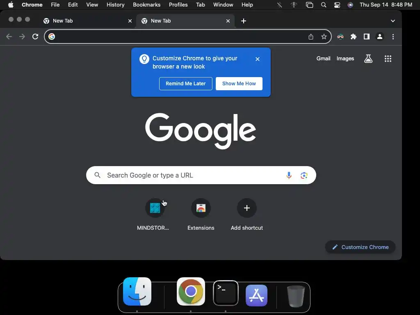This screenshot has width=420, height=315.
Task: Click Show Me How button
Action: point(239,84)
